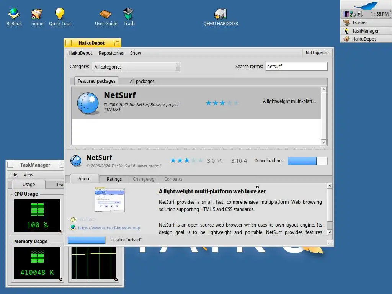Click the HaikuDepot window resize corner

[330, 243]
